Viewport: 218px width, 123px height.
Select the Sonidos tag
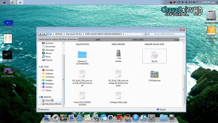pos(47,87)
